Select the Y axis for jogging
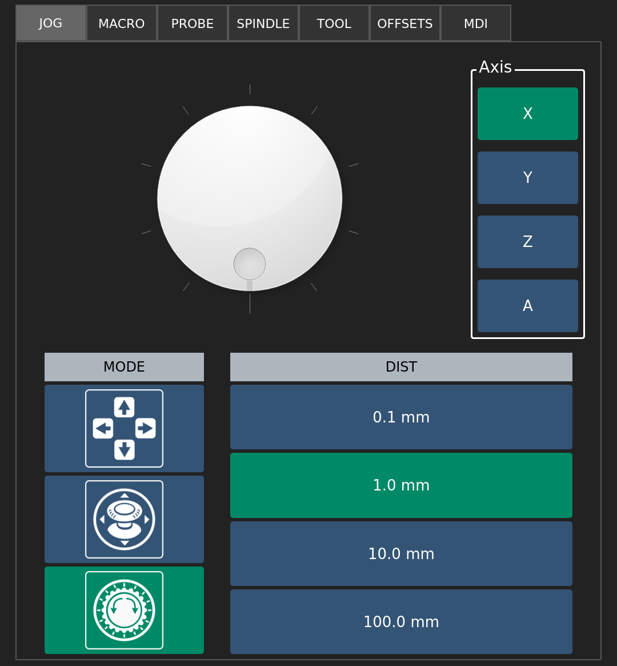 tap(527, 178)
